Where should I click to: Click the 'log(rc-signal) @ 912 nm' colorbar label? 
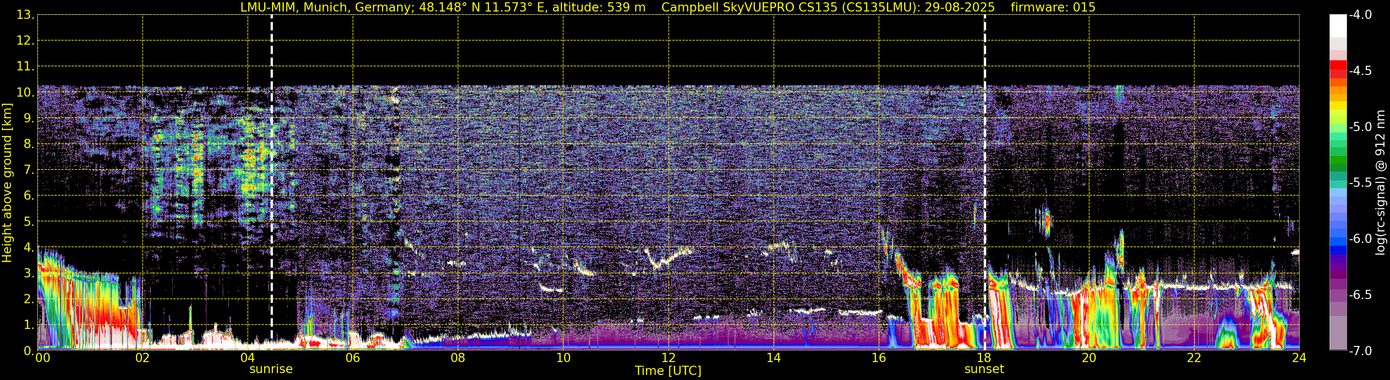point(1380,183)
